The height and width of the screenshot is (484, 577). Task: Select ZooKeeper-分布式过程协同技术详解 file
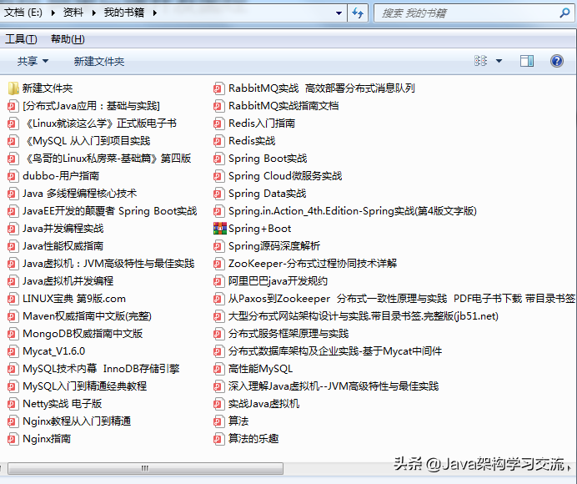(313, 264)
